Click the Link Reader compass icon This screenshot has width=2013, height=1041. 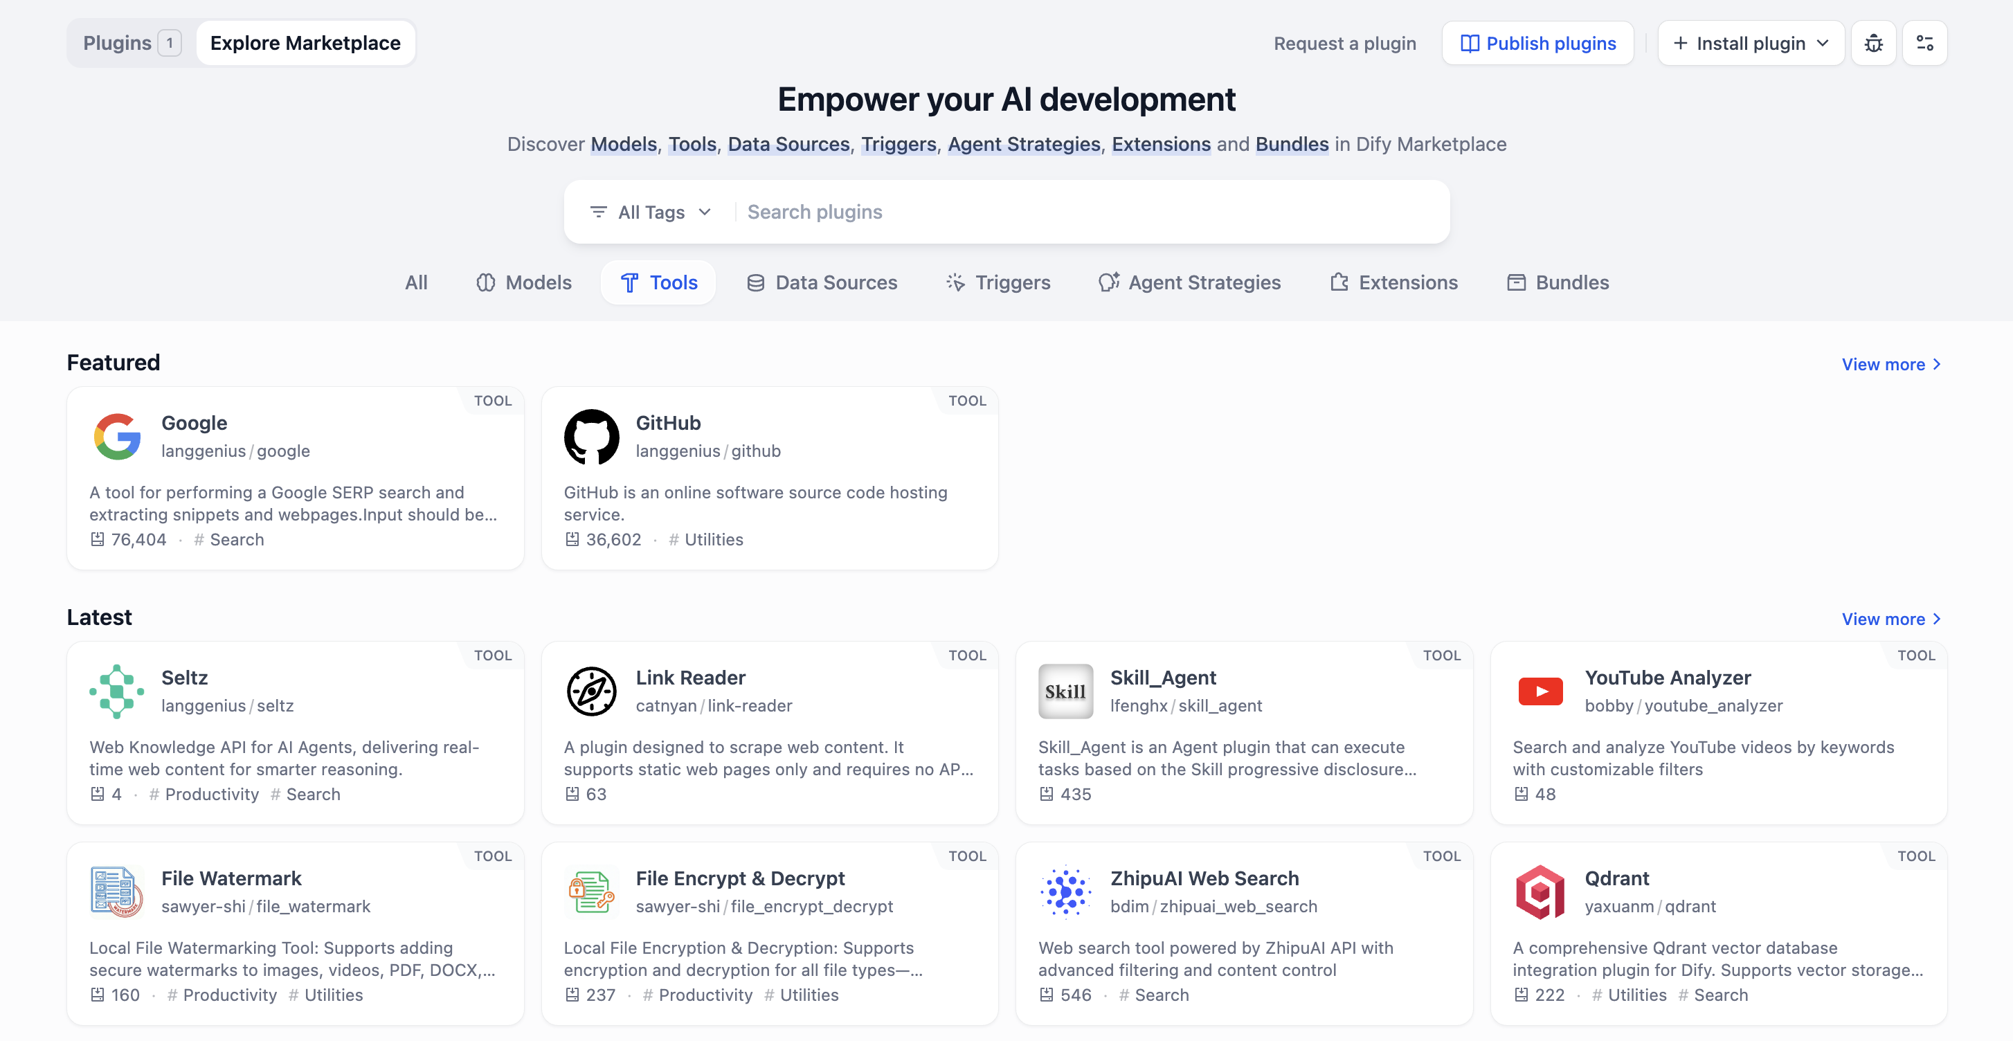tap(592, 691)
